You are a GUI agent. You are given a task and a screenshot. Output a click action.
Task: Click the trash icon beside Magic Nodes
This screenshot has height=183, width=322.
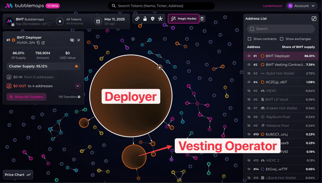tap(202, 19)
